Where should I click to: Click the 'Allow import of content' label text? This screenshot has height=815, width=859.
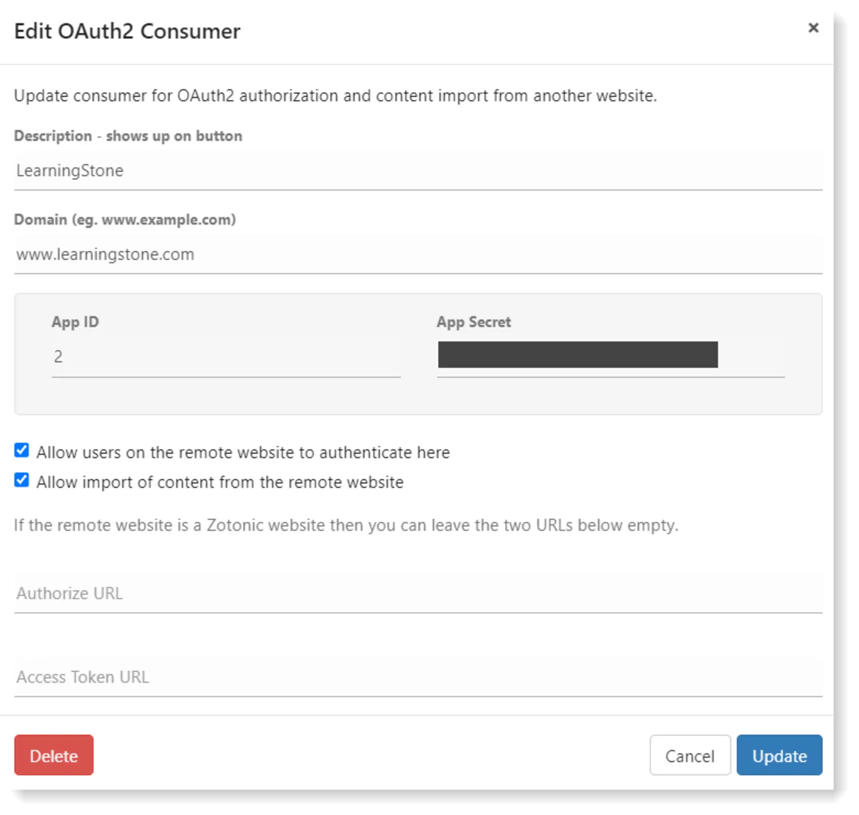tap(220, 482)
